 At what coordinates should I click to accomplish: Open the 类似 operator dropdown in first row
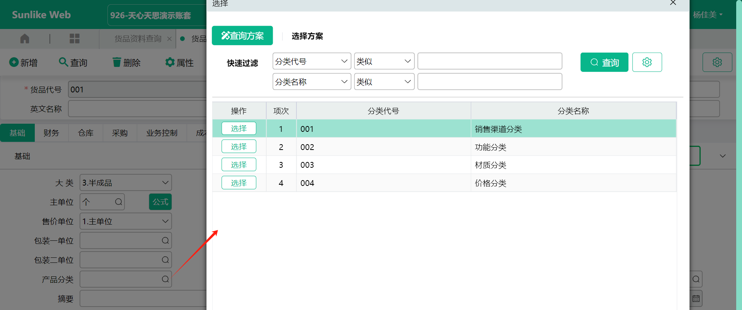(x=384, y=61)
